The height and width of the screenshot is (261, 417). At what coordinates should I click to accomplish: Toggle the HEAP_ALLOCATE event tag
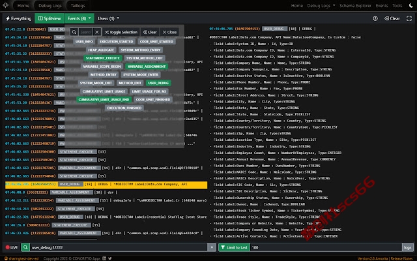tap(101, 50)
